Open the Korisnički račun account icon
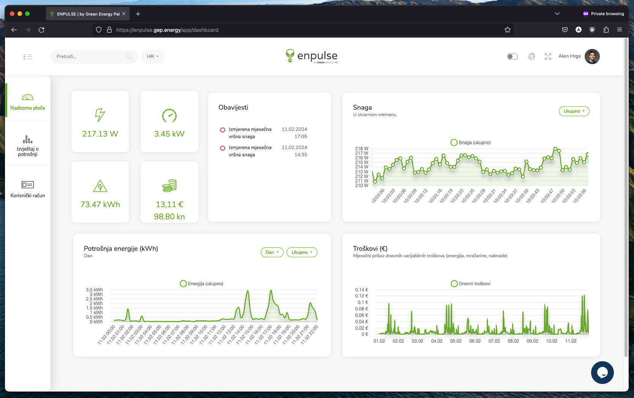Image resolution: width=634 pixels, height=398 pixels. (x=27, y=184)
